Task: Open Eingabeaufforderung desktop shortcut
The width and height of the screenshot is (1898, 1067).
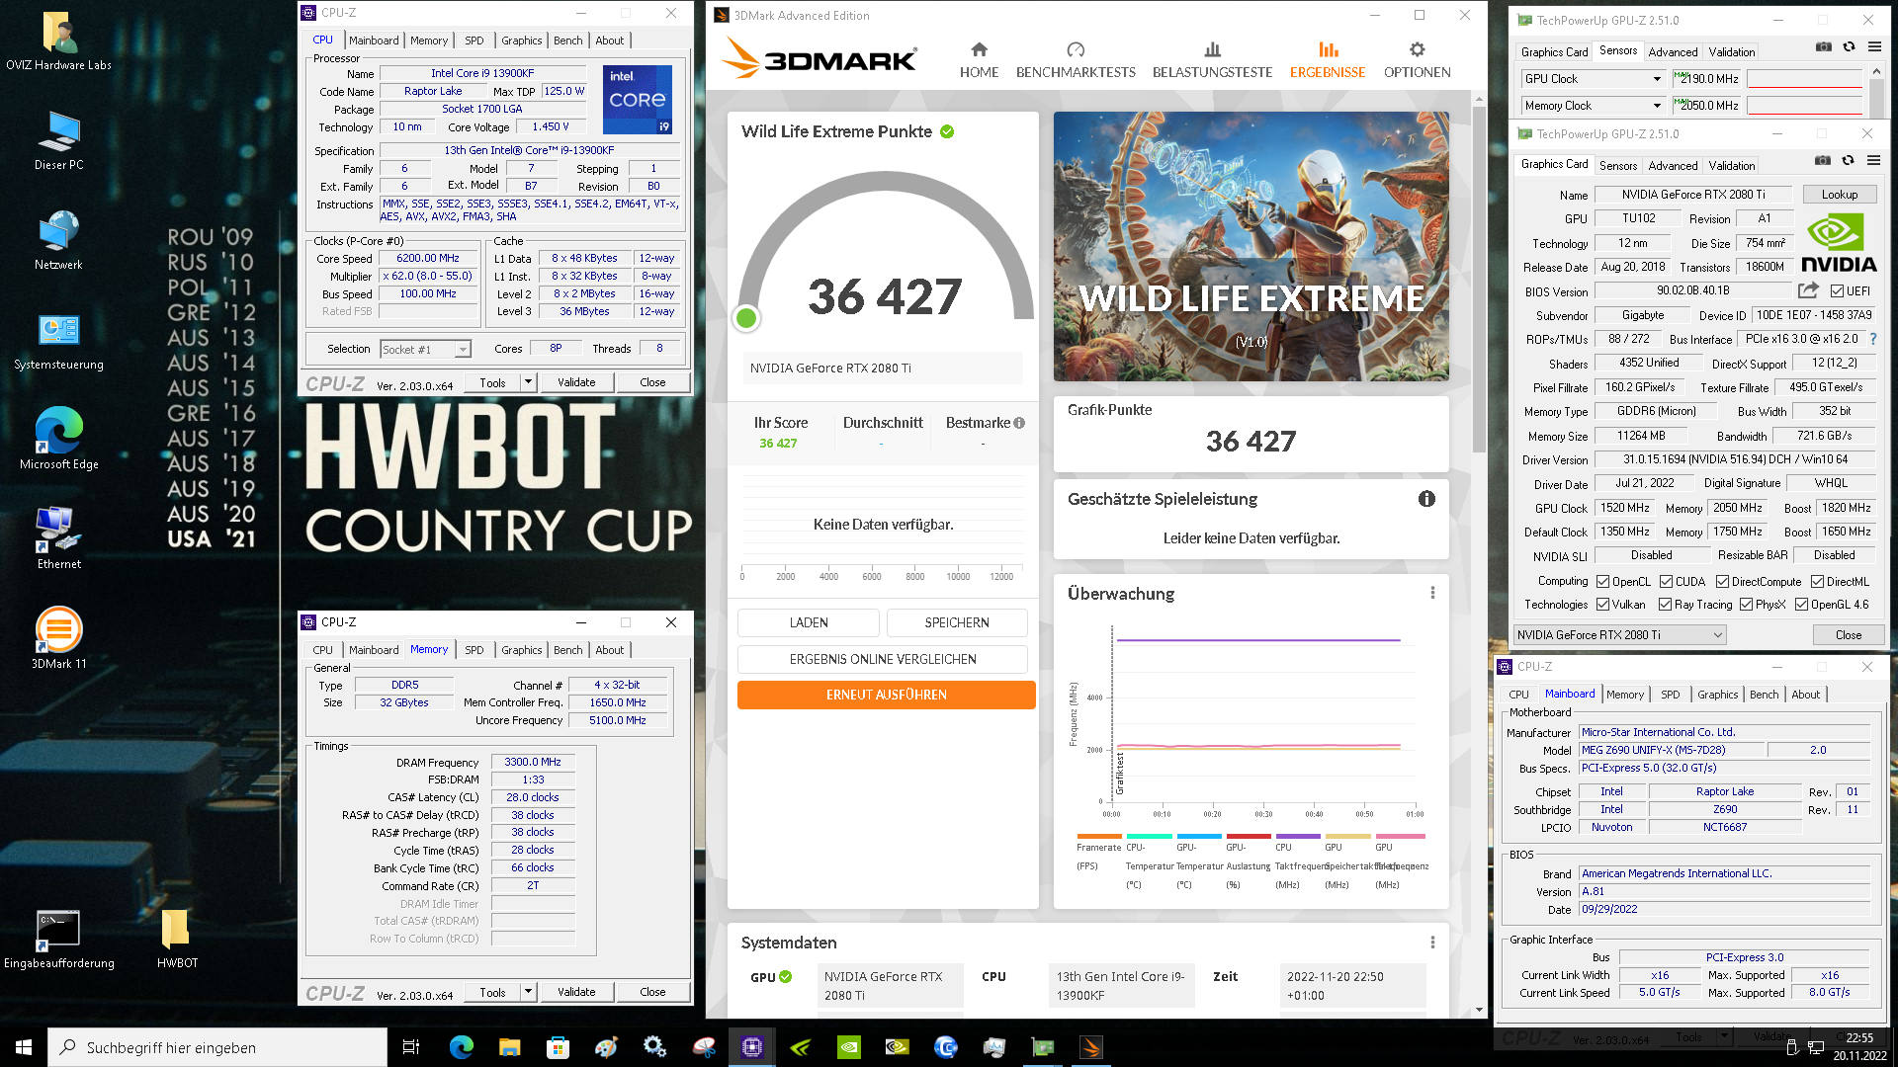Action: coord(59,939)
